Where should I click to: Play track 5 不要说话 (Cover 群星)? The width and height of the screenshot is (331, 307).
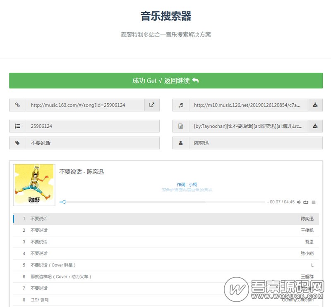(165, 265)
